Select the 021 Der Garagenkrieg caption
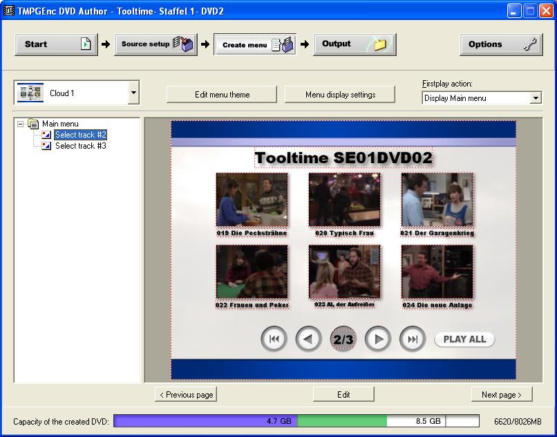The image size is (557, 437). pyautogui.click(x=437, y=233)
